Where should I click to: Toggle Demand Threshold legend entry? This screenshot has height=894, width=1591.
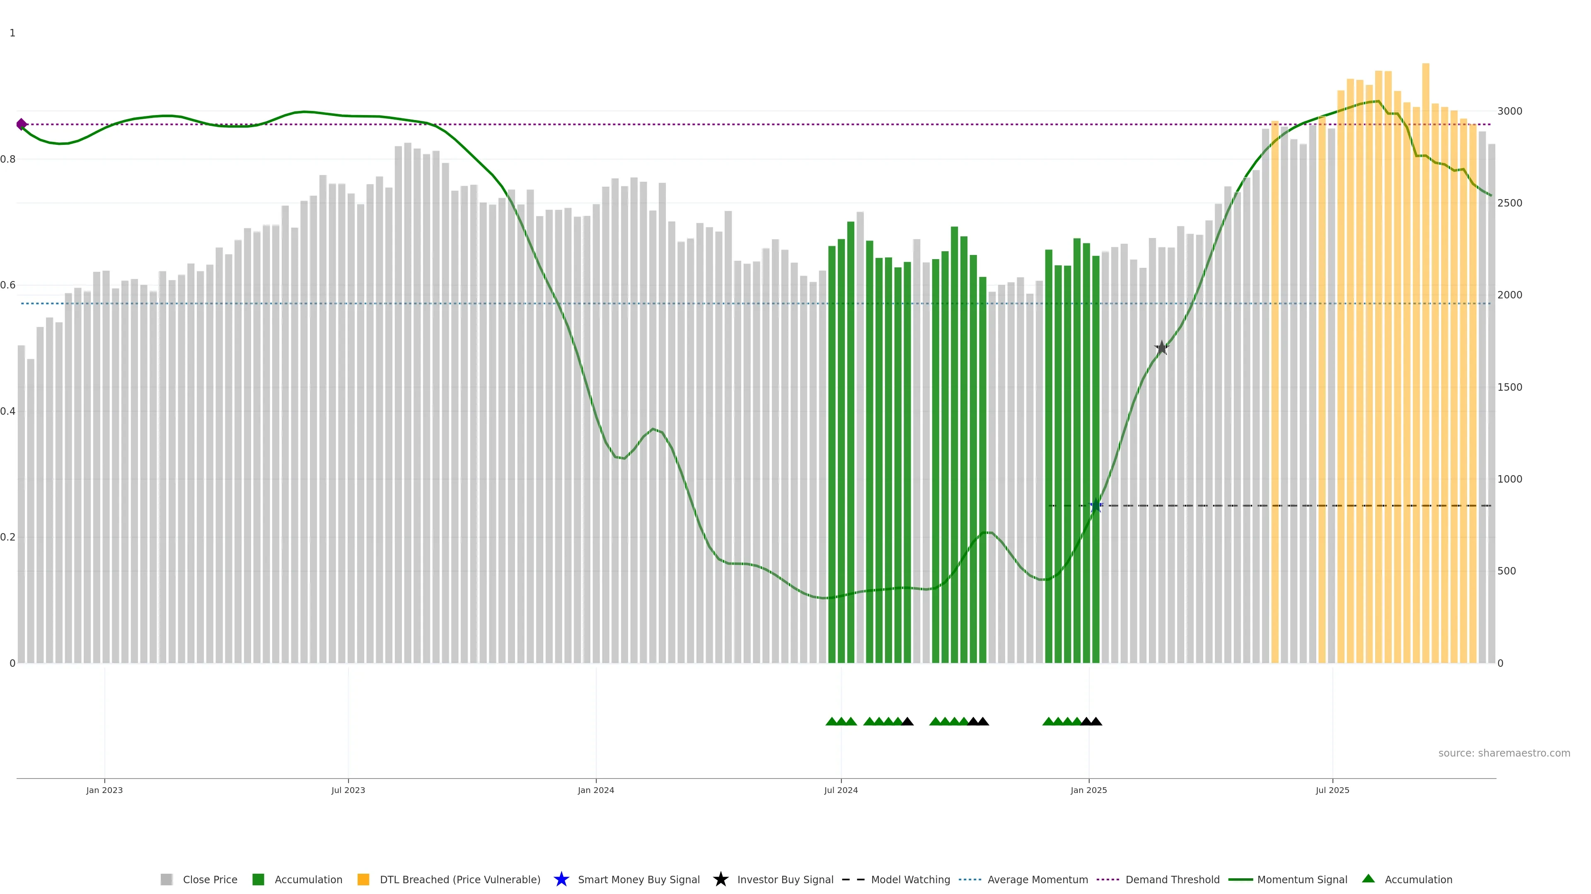pos(1172,879)
